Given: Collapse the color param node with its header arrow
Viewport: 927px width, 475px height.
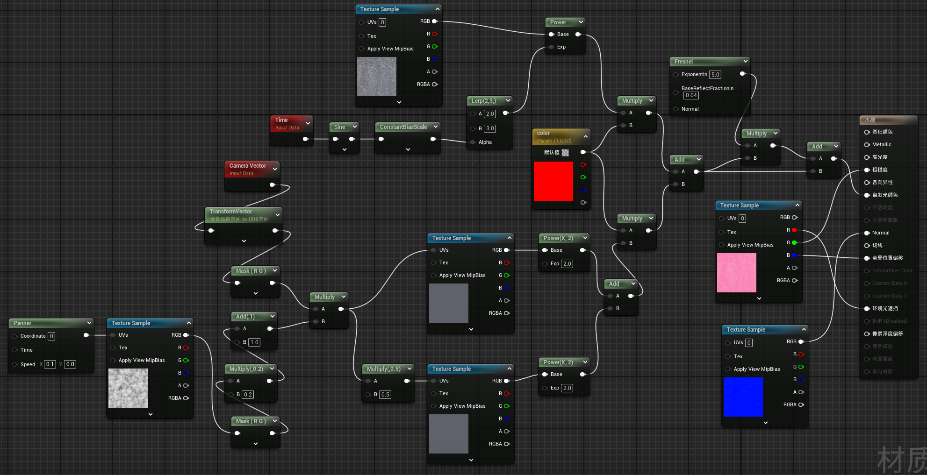Looking at the screenshot, I should [x=586, y=136].
